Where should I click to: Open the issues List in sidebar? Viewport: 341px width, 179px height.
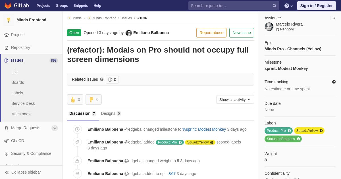14,72
